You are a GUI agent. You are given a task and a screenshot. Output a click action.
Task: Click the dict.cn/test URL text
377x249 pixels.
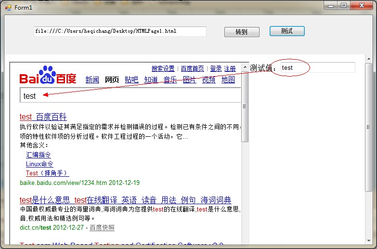pyautogui.click(x=36, y=228)
